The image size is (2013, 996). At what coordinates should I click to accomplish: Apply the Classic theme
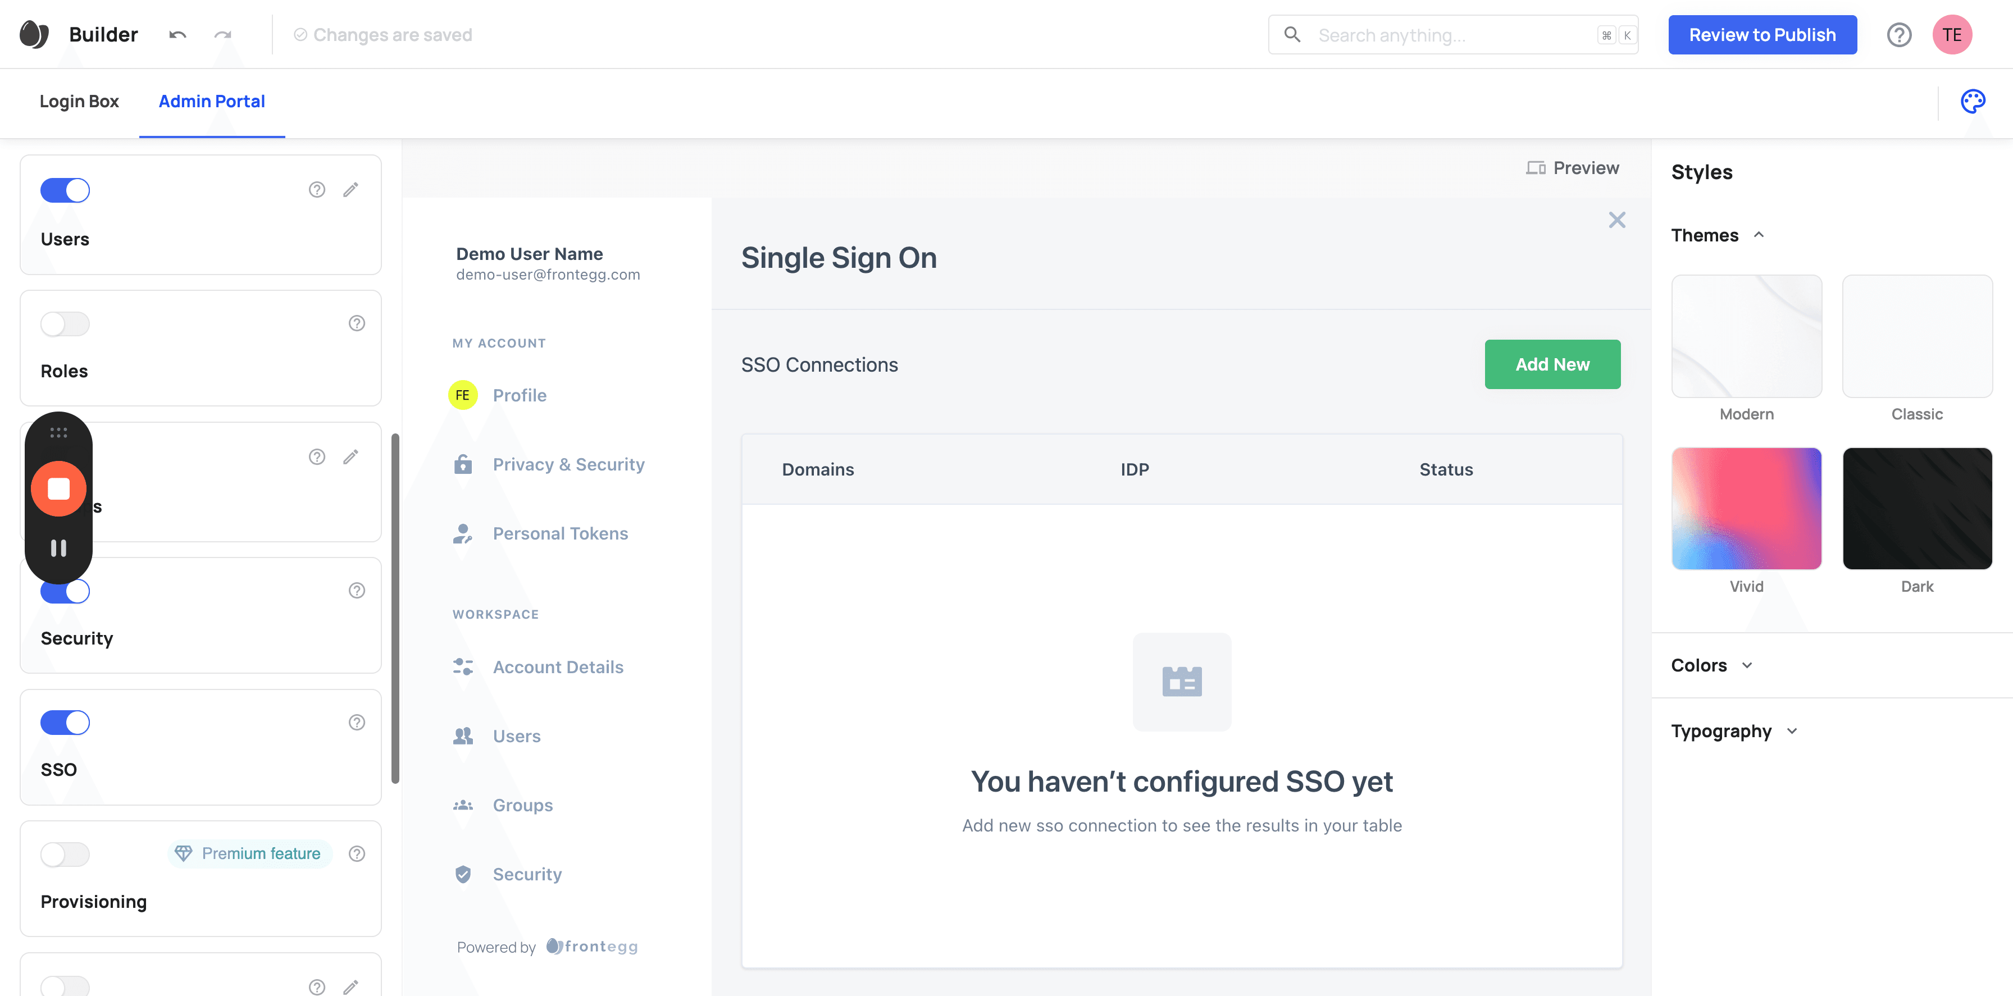1917,336
